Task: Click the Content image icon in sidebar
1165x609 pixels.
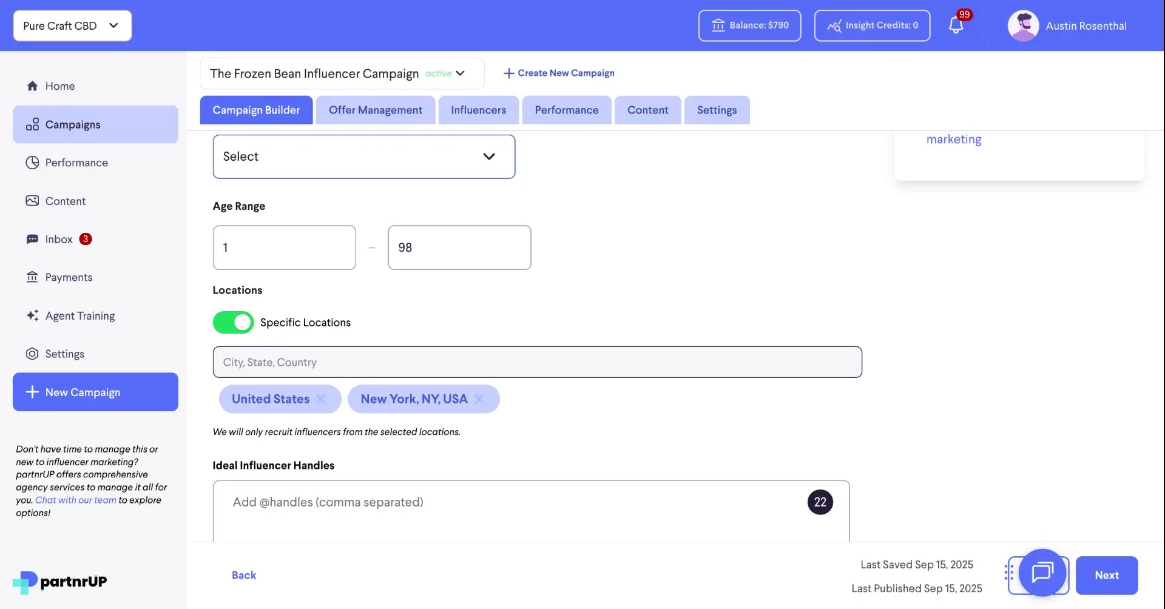Action: coord(32,200)
